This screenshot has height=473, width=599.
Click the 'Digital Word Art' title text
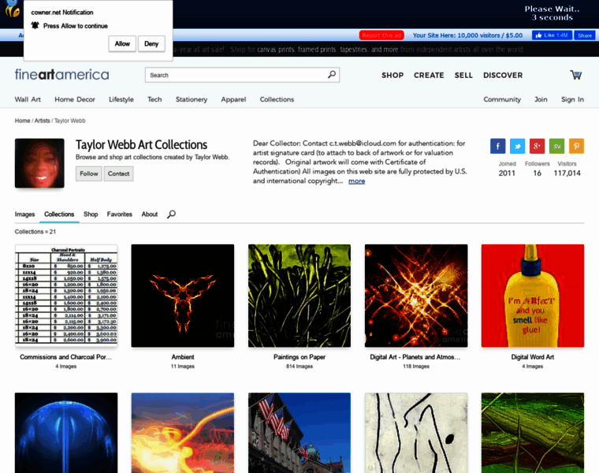pos(533,357)
